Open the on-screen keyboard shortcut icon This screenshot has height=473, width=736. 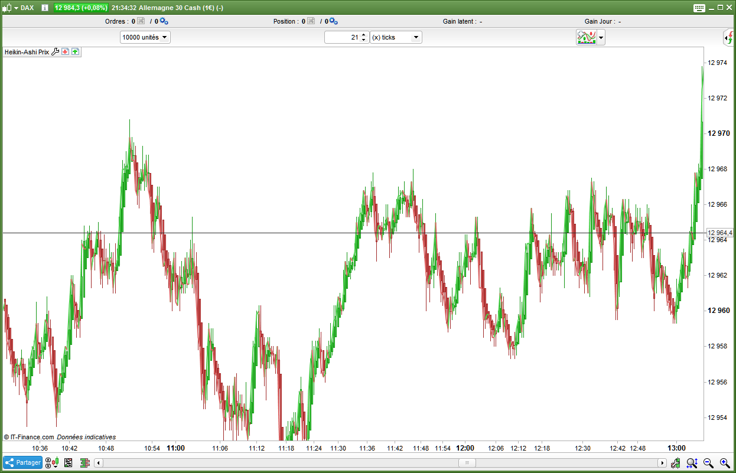coord(699,8)
